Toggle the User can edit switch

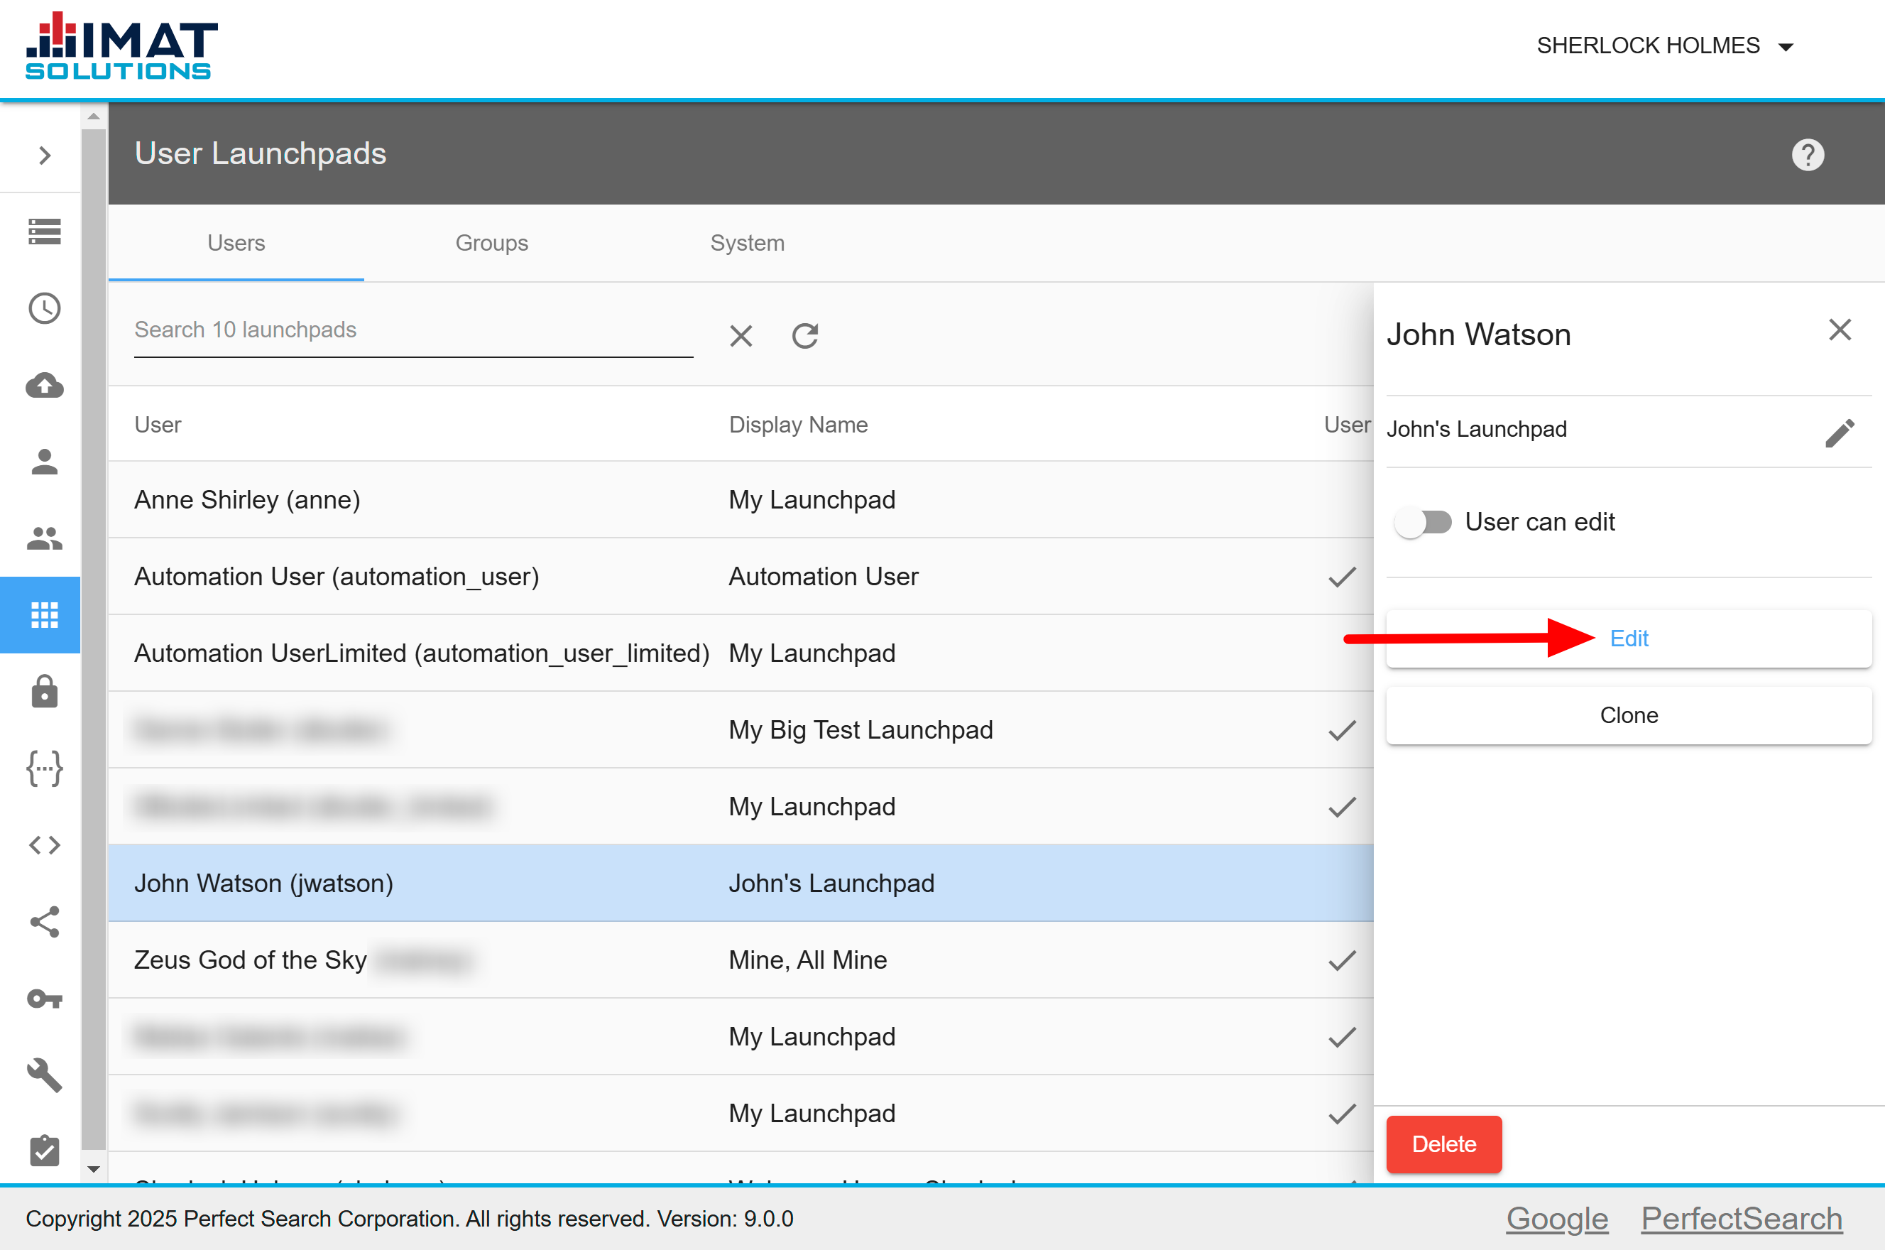pyautogui.click(x=1423, y=522)
